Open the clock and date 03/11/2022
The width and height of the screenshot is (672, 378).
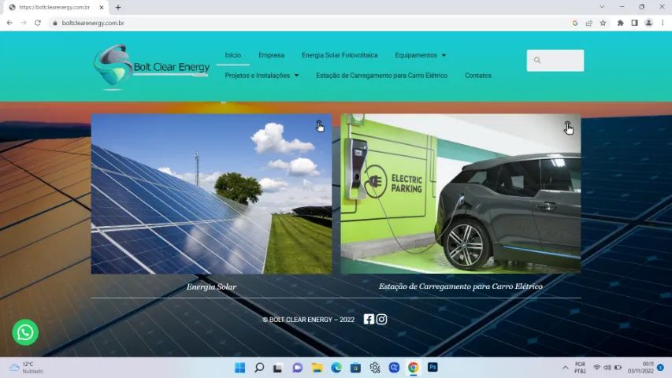640,368
